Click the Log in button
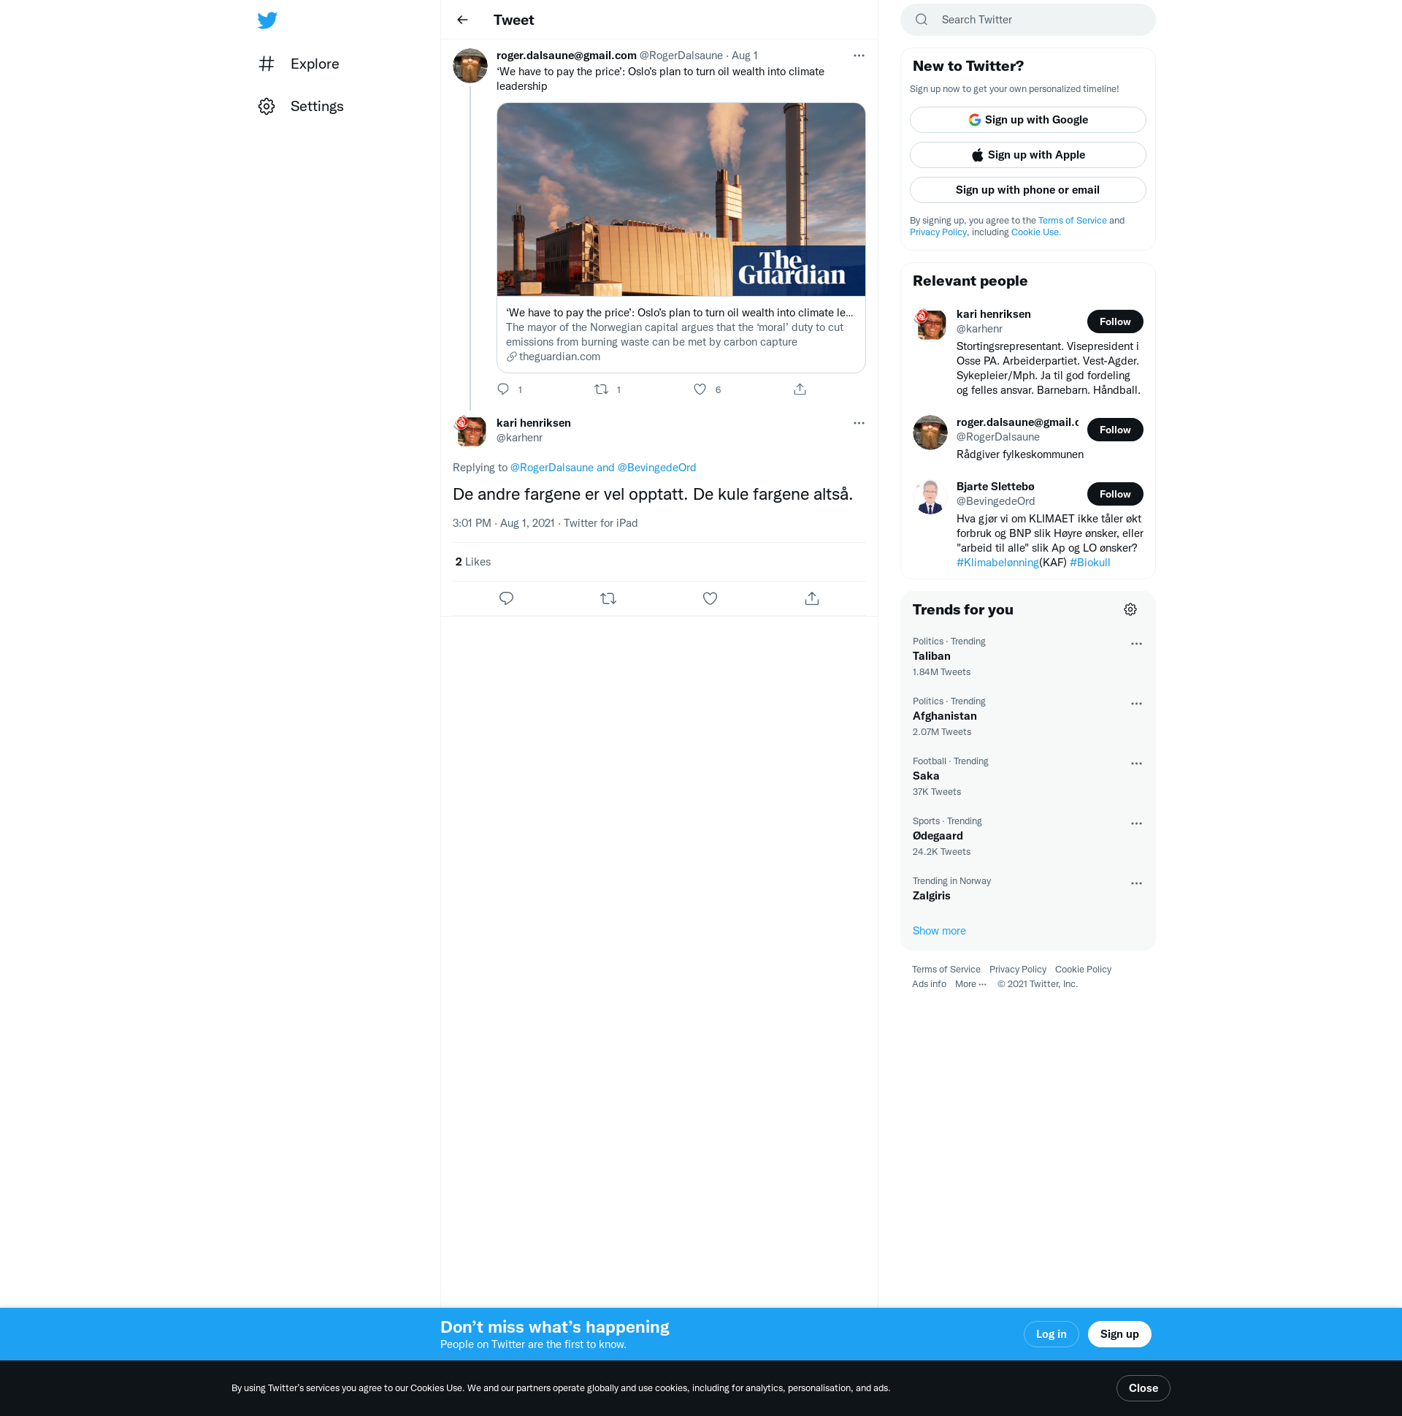This screenshot has width=1402, height=1416. pyautogui.click(x=1050, y=1334)
